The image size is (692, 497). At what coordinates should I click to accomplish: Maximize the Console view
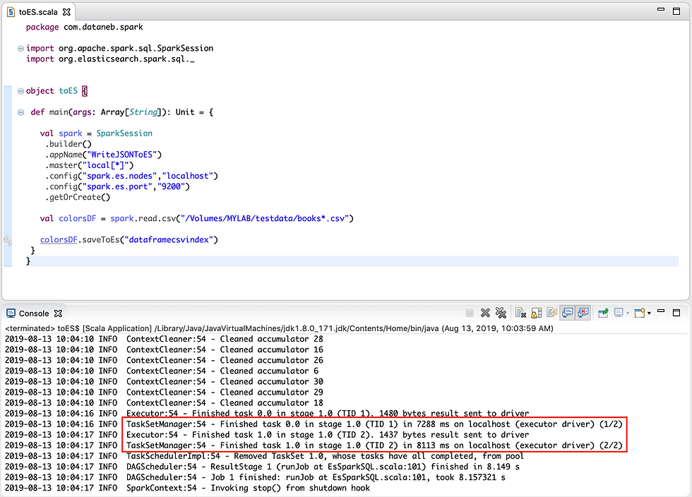pos(676,313)
